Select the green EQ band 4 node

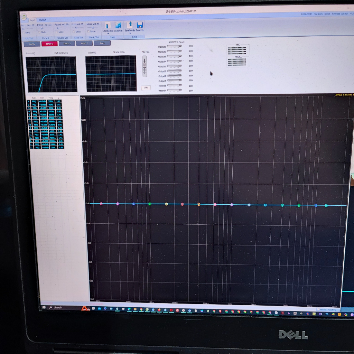tap(150, 204)
